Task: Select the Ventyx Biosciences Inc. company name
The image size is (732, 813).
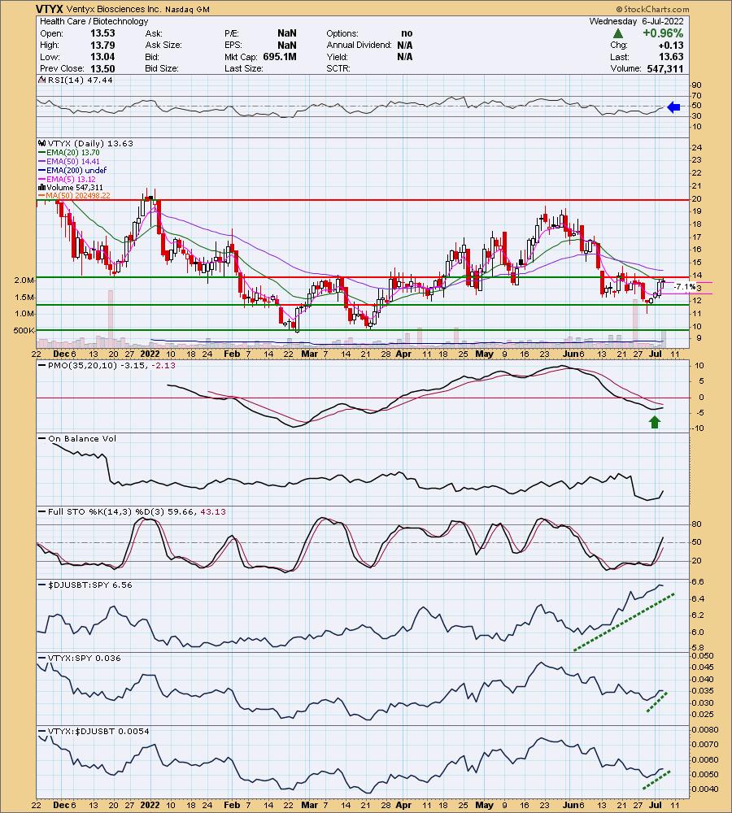Action: [114, 9]
